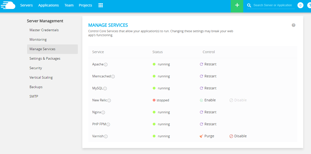Enable the New Relic service
This screenshot has height=154, width=311.
(208, 100)
